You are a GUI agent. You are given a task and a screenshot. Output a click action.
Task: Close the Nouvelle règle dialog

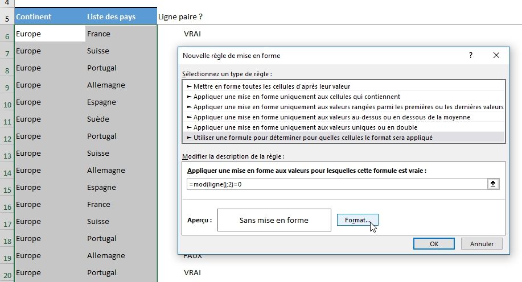point(496,55)
